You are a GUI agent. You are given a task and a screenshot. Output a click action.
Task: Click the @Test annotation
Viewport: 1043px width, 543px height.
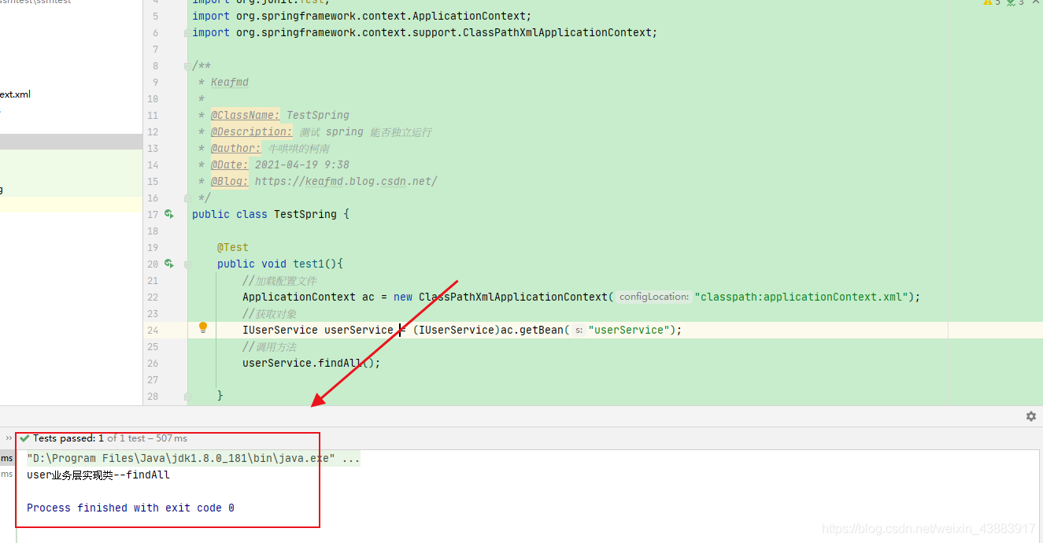coord(233,247)
